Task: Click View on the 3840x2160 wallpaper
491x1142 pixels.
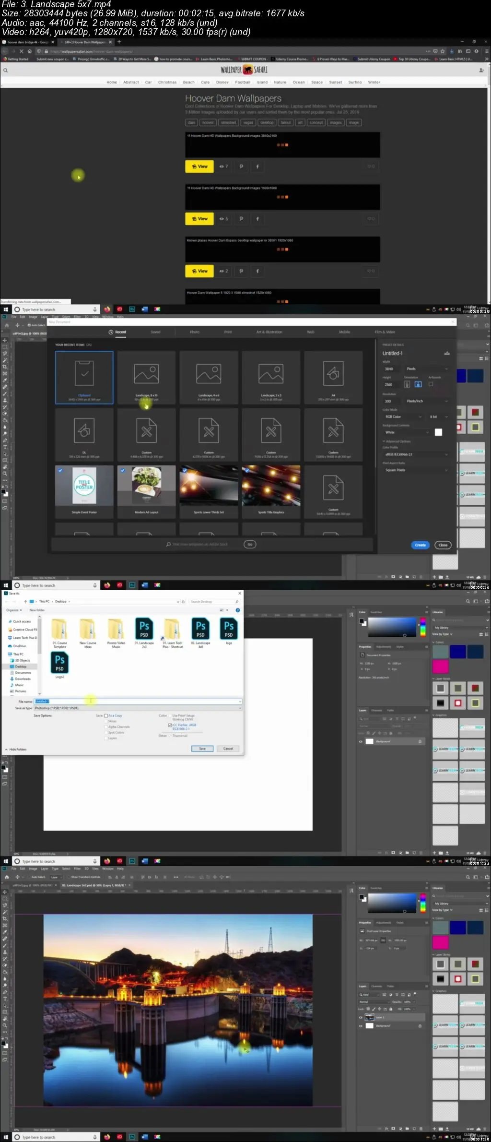Action: (199, 167)
